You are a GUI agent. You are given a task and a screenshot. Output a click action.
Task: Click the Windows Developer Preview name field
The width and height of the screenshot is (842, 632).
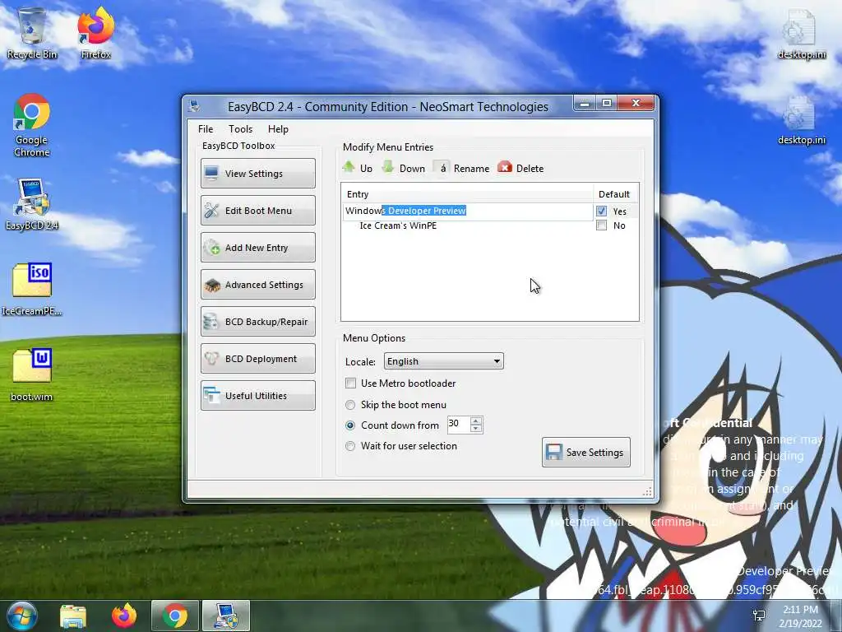(x=468, y=211)
